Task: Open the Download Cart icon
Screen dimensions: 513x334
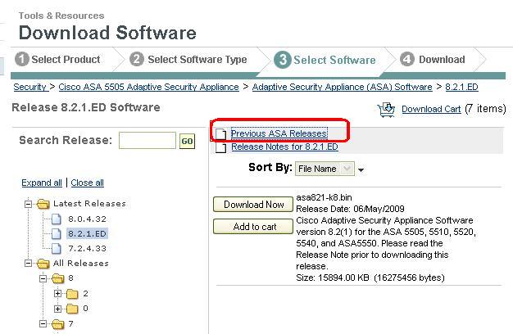Action: coord(386,110)
